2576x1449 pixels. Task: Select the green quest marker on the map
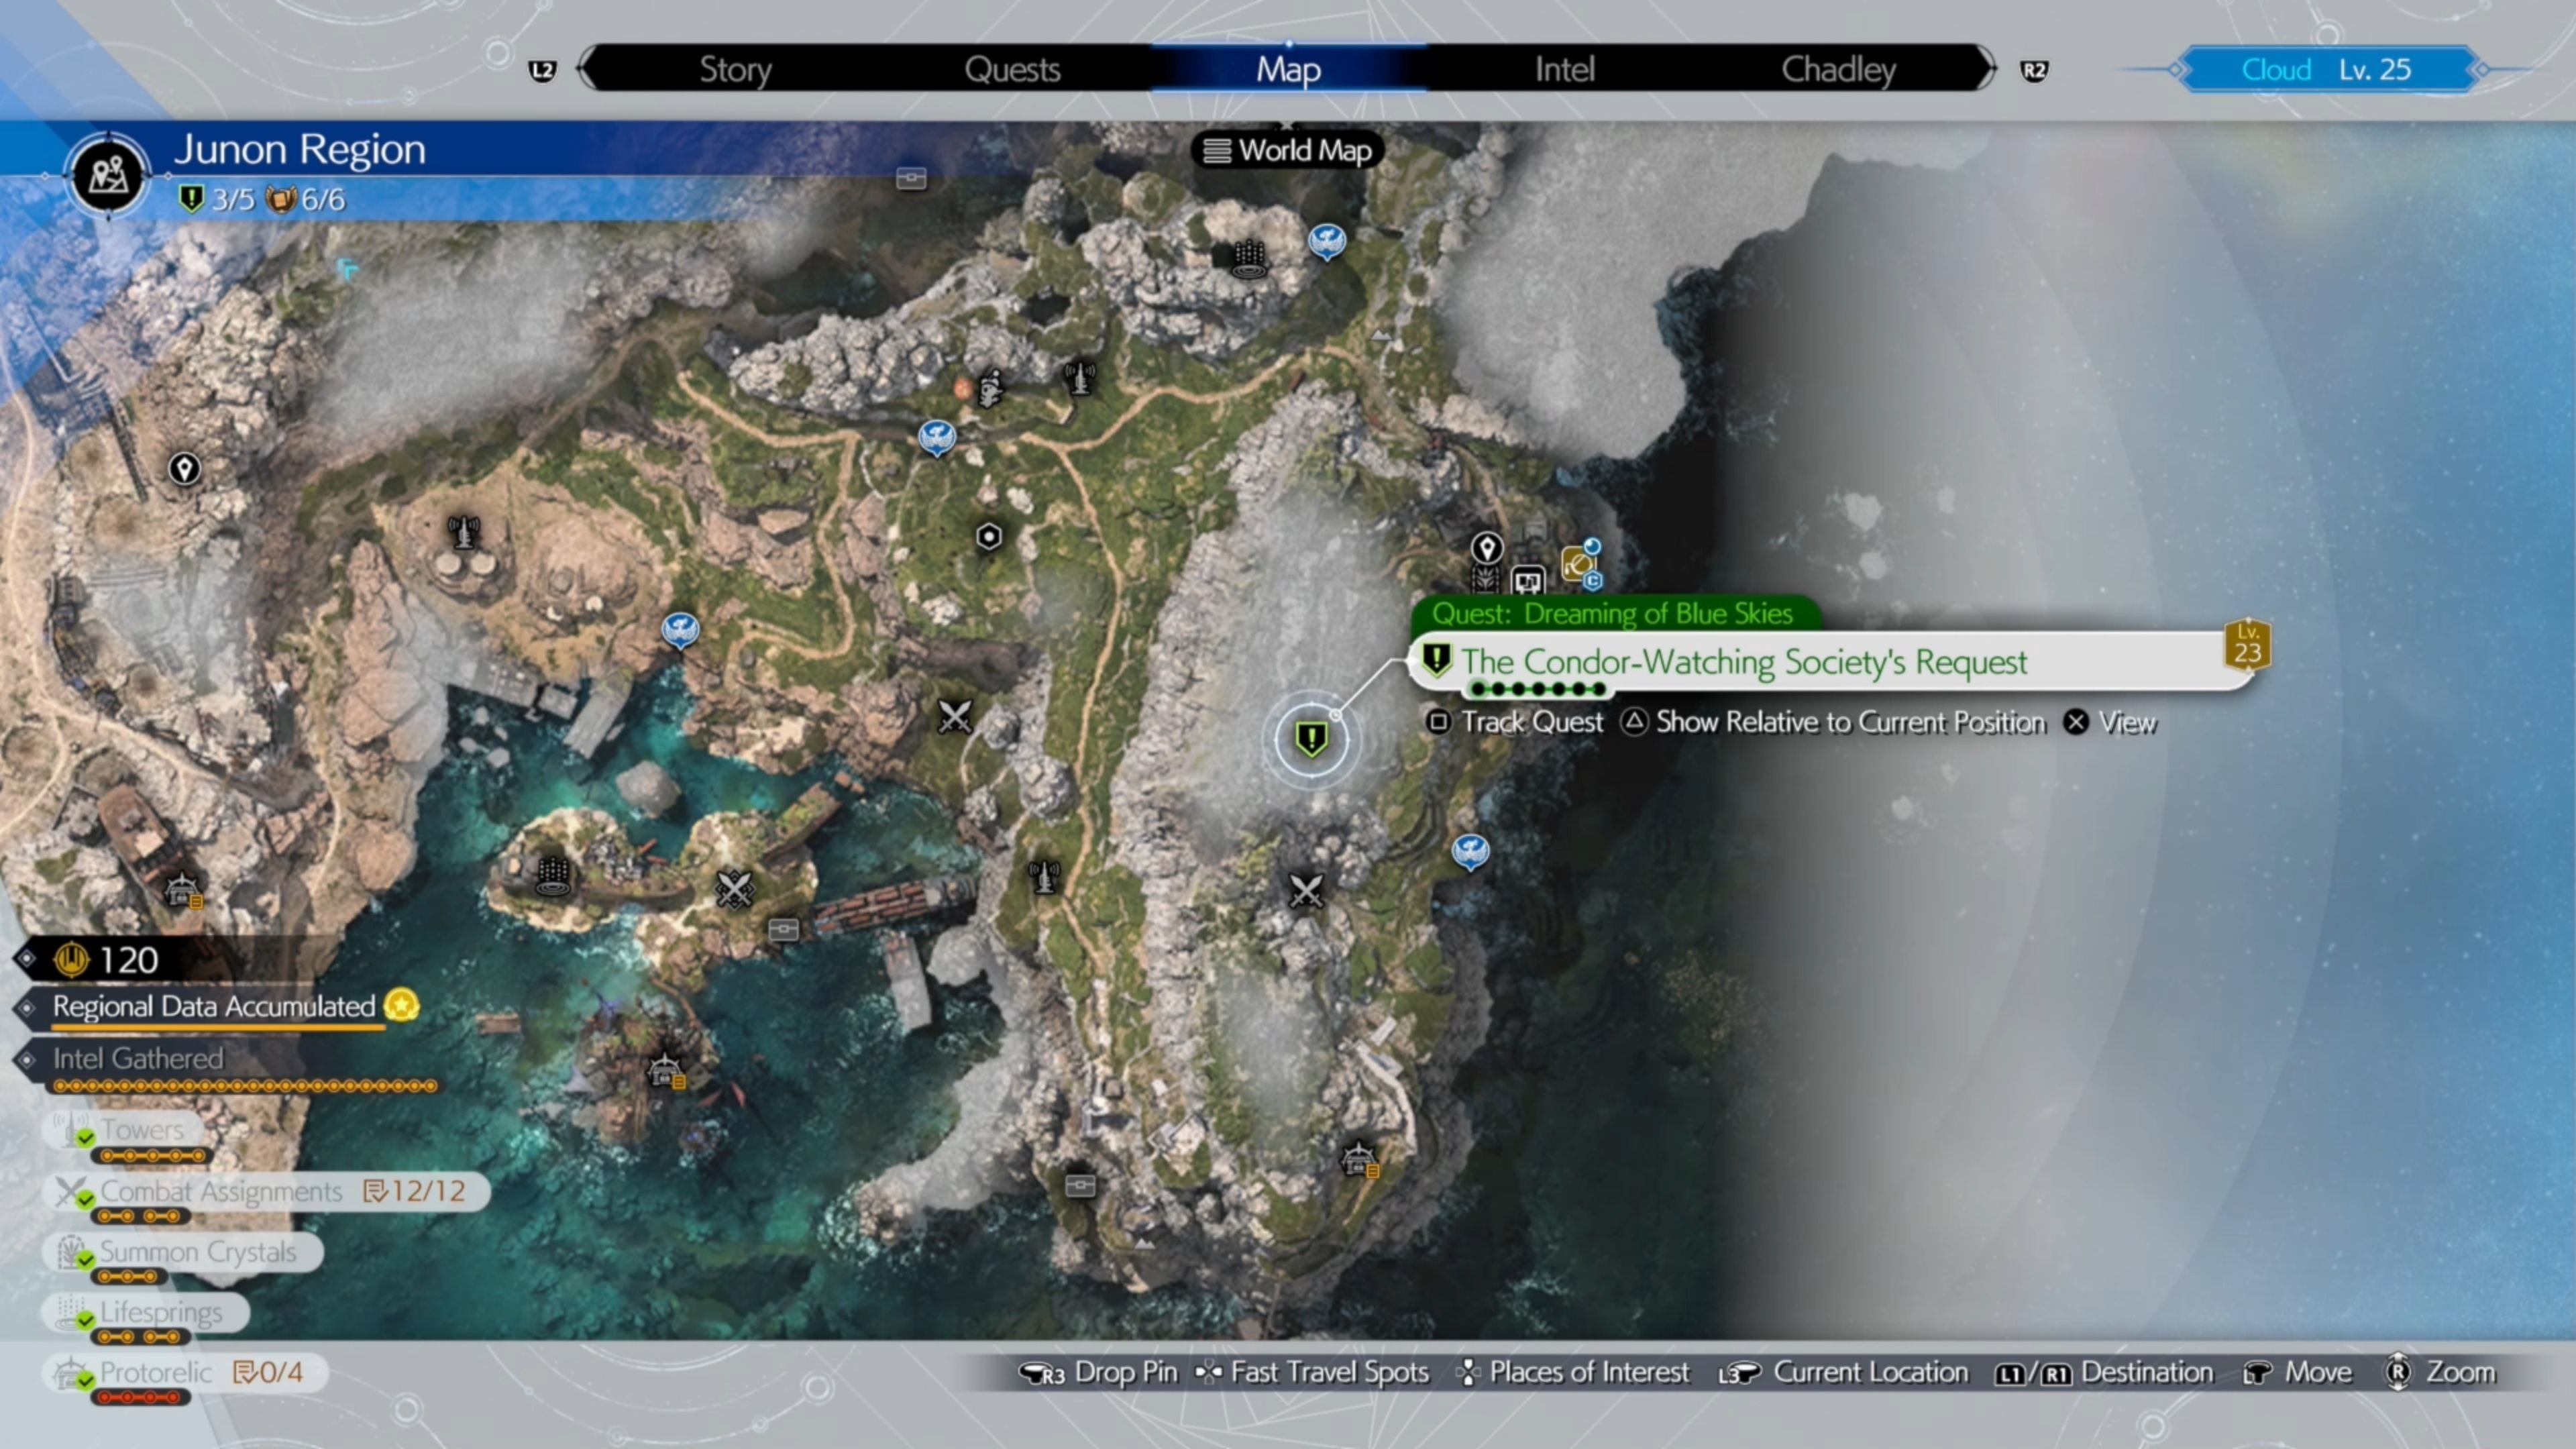tap(1311, 739)
